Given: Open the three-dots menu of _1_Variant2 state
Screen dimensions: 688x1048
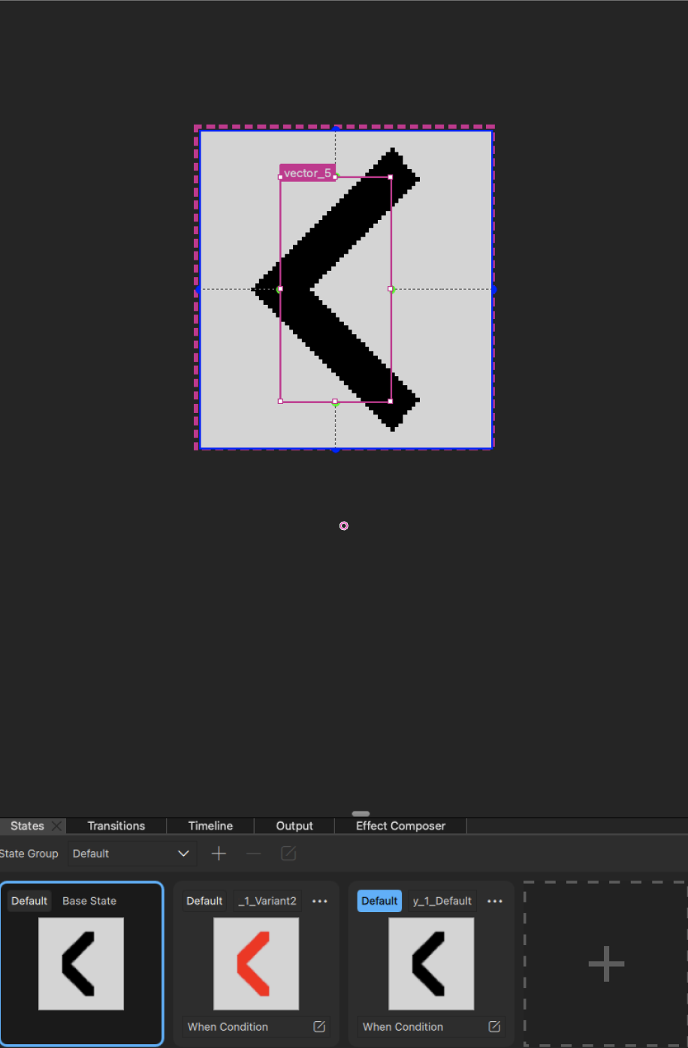Looking at the screenshot, I should [320, 901].
